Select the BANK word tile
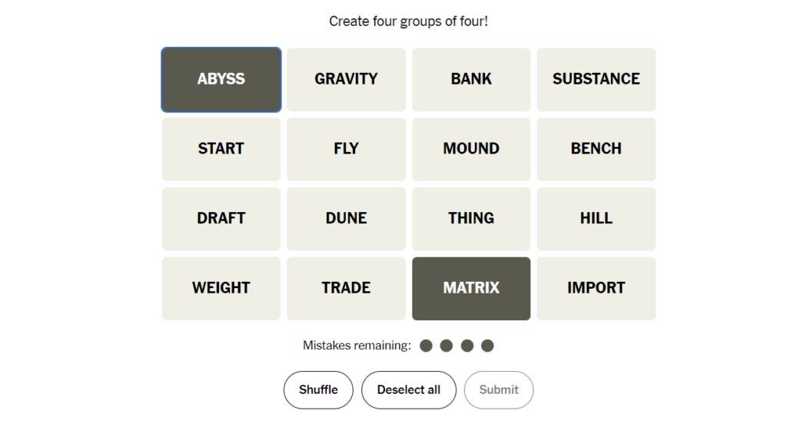This screenshot has height=447, width=787. 471,80
